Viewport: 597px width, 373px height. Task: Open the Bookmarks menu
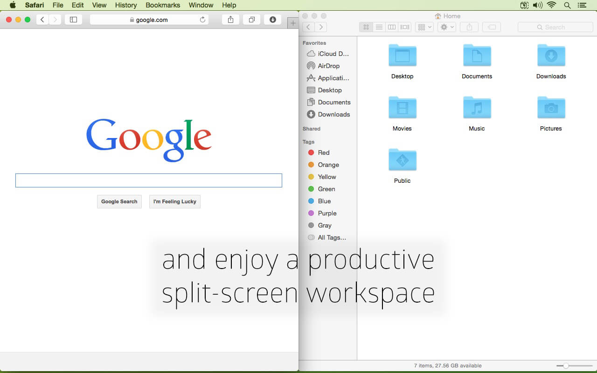point(163,5)
